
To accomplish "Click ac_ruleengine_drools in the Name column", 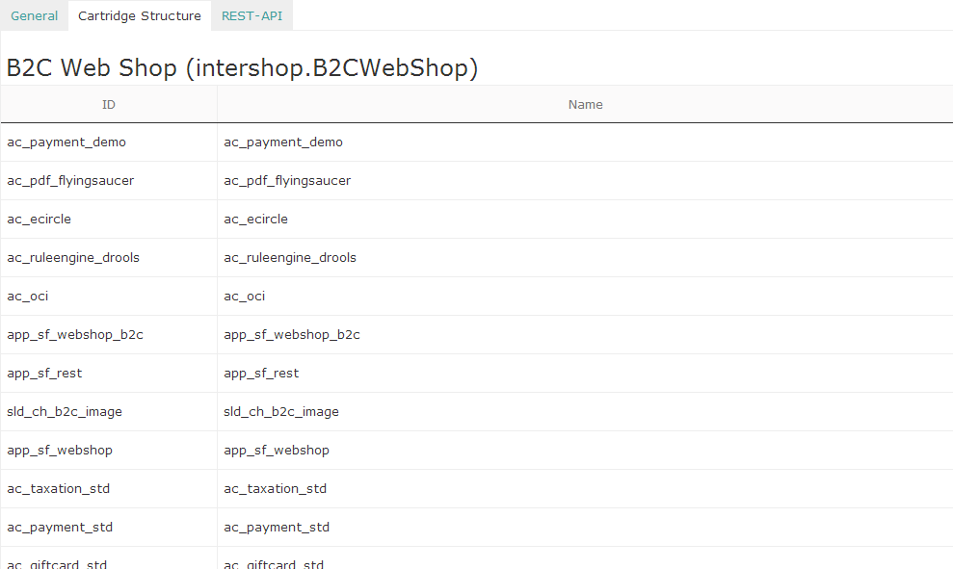I will coord(290,257).
